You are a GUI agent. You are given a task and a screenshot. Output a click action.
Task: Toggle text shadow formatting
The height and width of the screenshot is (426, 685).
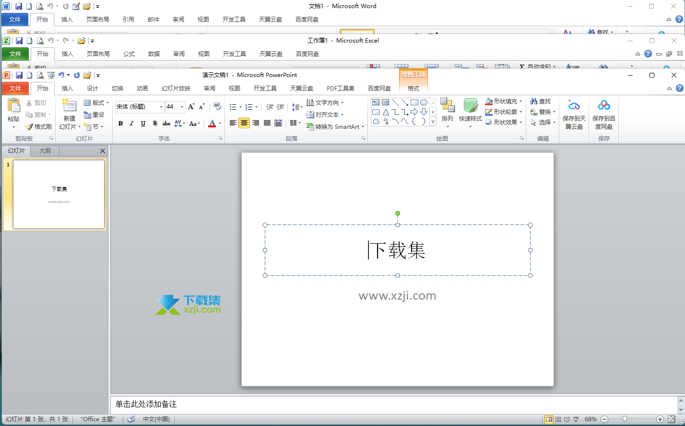click(154, 123)
